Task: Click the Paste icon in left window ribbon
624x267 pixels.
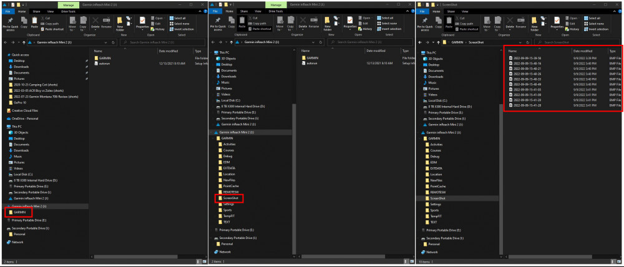Action: (x=34, y=21)
